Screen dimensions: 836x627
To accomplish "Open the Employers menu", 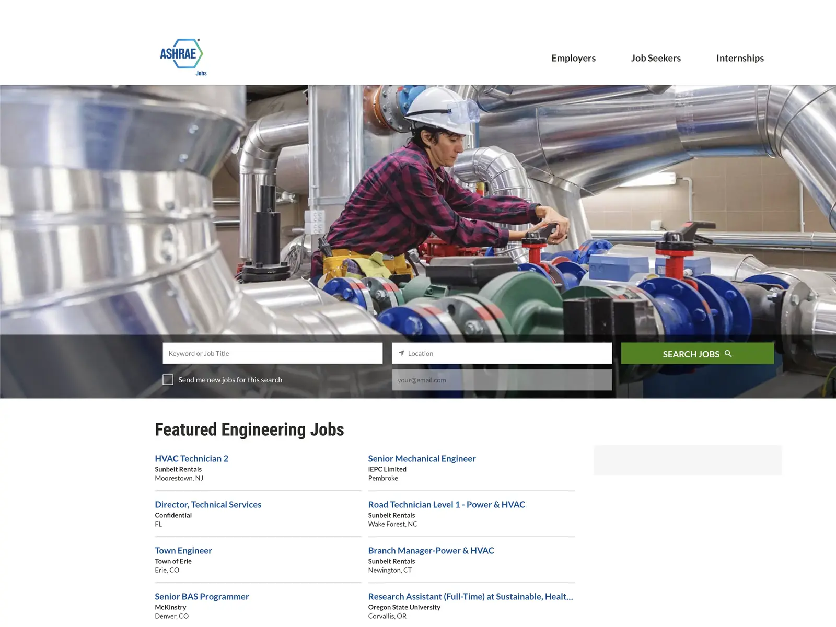I will [573, 58].
